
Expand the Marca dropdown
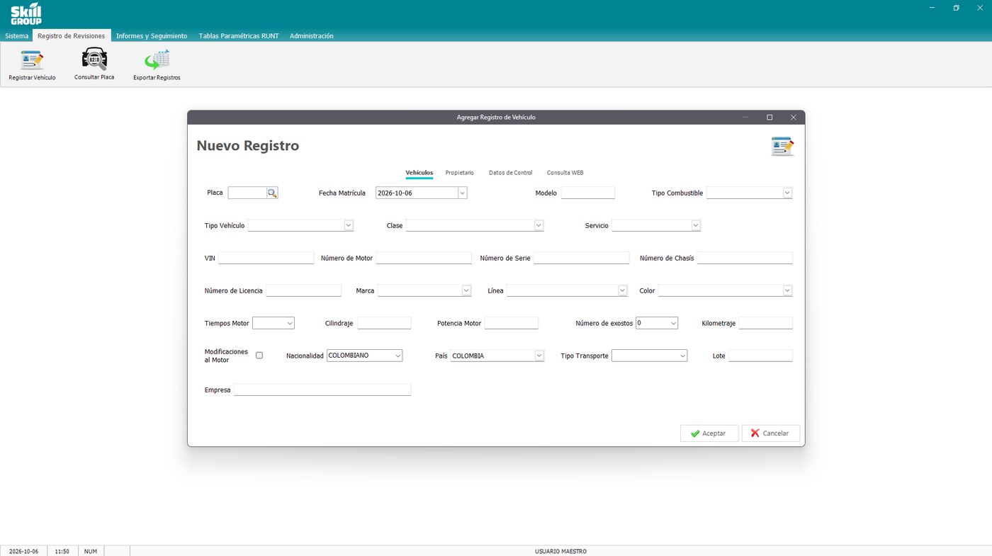click(466, 290)
